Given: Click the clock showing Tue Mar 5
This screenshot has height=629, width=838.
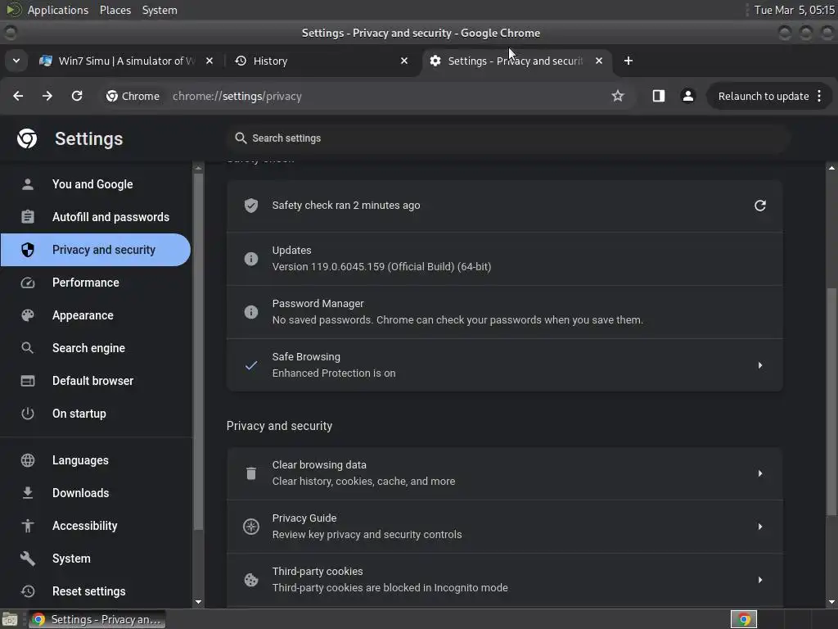Looking at the screenshot, I should coord(794,10).
